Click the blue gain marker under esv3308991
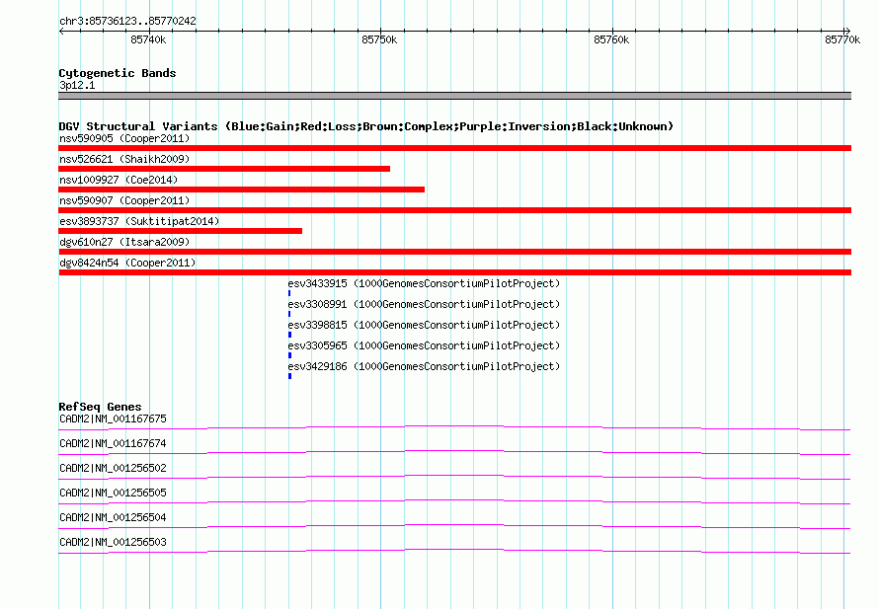The image size is (879, 609). coord(289,314)
